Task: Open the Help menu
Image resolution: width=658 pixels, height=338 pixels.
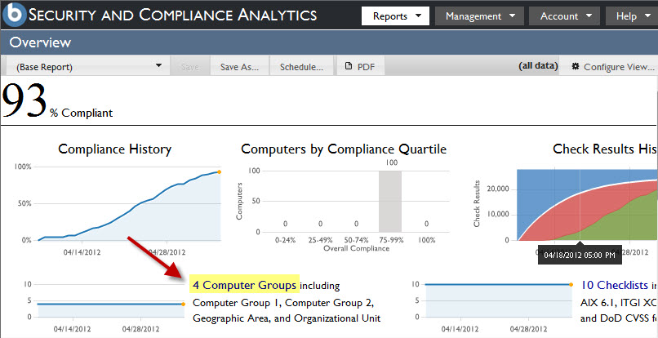Action: click(632, 16)
